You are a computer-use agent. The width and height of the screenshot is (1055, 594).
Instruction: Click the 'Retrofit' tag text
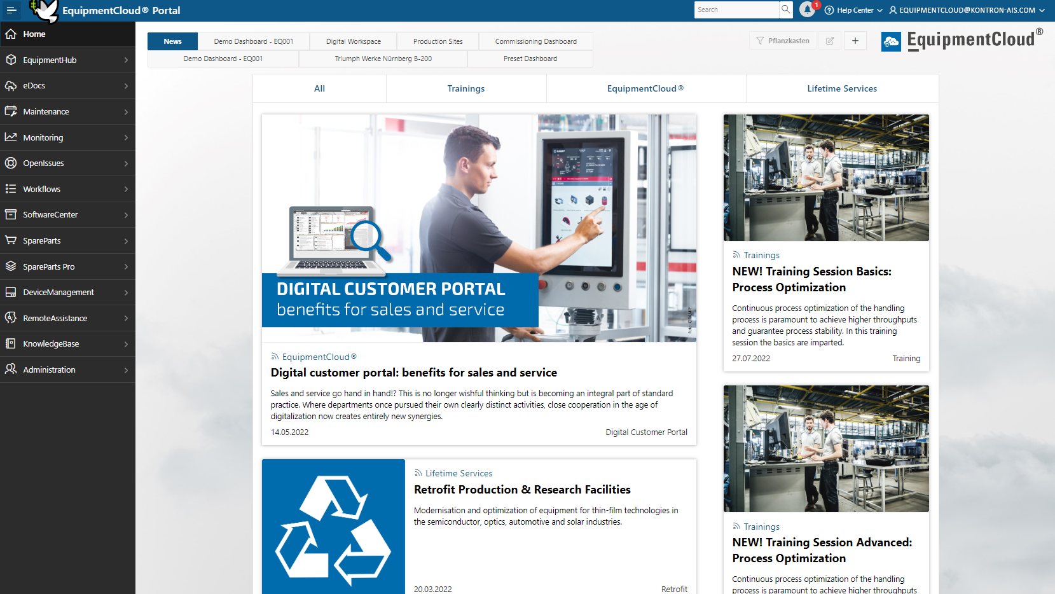click(x=674, y=590)
